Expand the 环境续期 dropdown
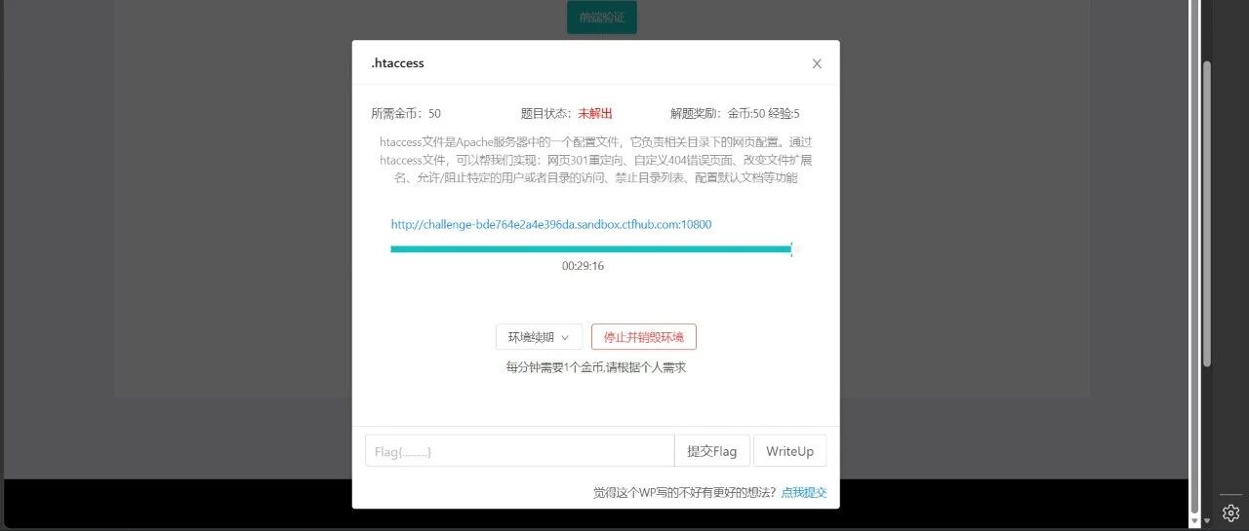 coord(539,337)
